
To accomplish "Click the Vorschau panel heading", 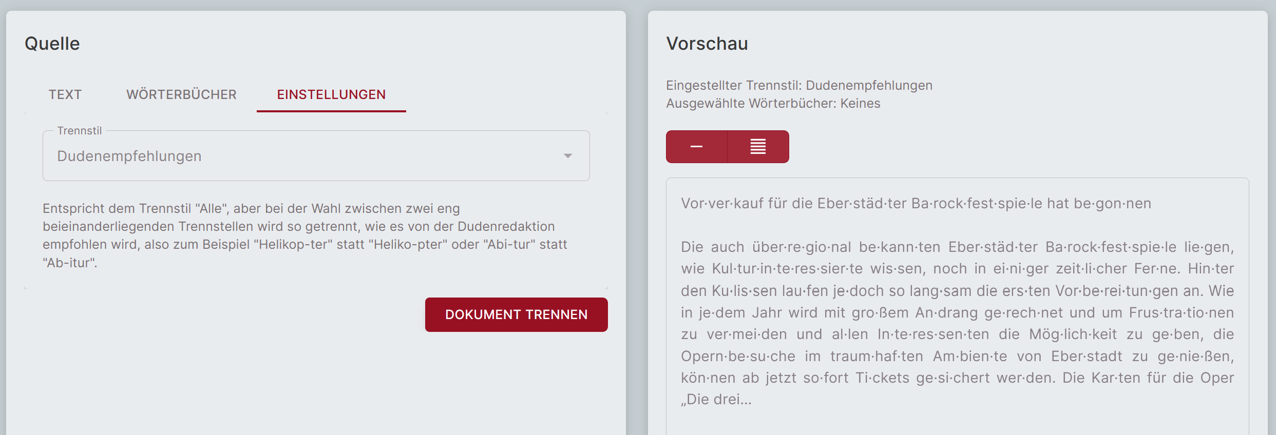I will [x=707, y=44].
